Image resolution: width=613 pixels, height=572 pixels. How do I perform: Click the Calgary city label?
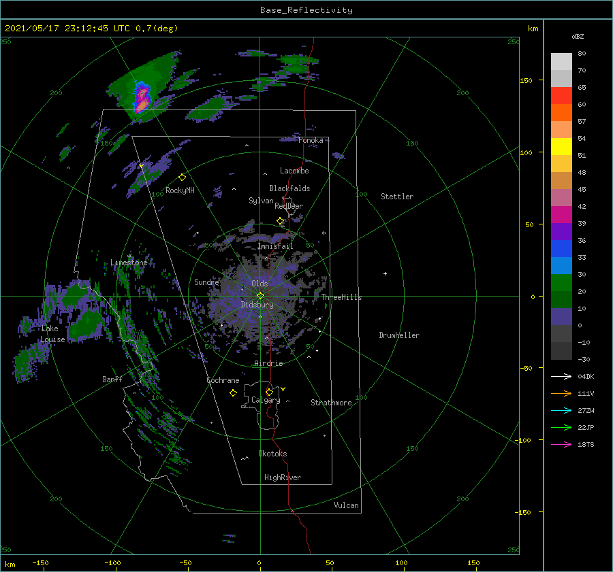coord(266,400)
